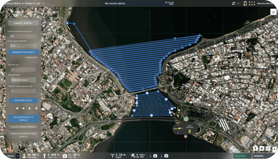This screenshot has height=159, width=278.
Task: Open the MANUAL flight mode dropdown
Action: (x=265, y=156)
